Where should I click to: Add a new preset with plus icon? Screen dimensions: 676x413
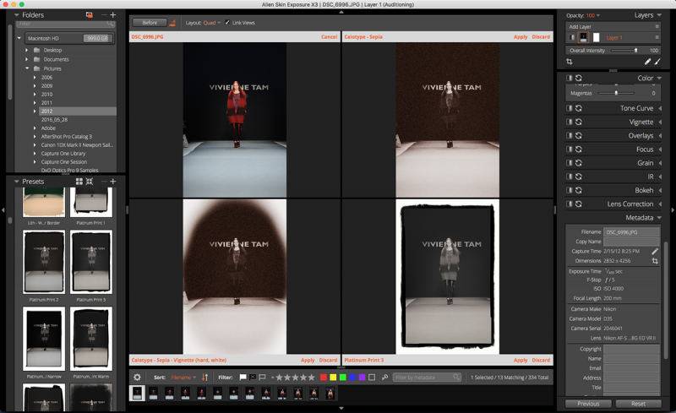click(113, 182)
